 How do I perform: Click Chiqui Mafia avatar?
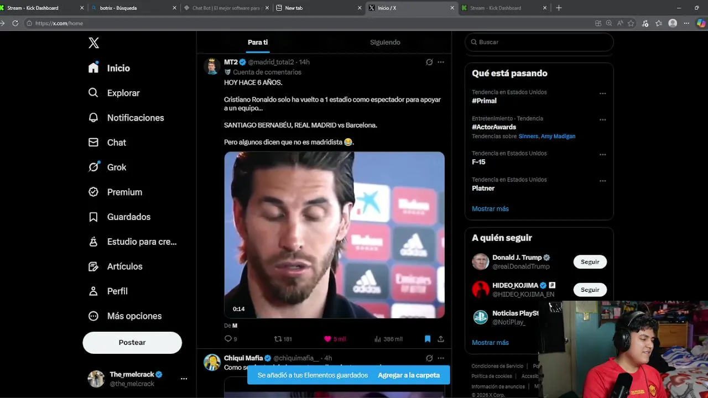point(212,362)
